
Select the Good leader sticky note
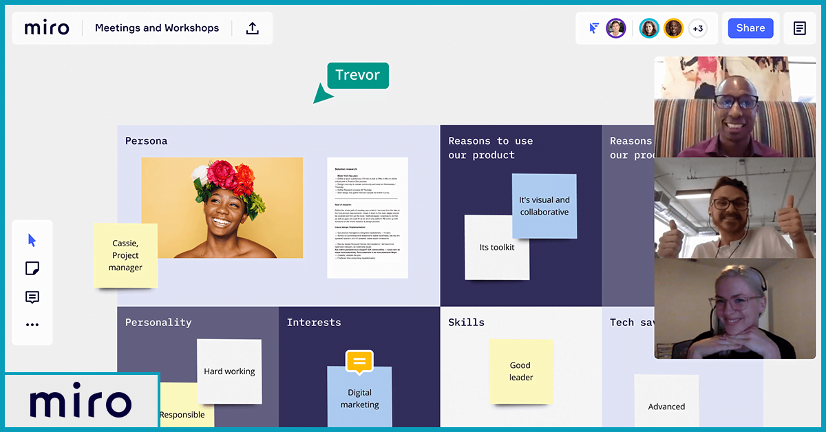[x=521, y=371]
